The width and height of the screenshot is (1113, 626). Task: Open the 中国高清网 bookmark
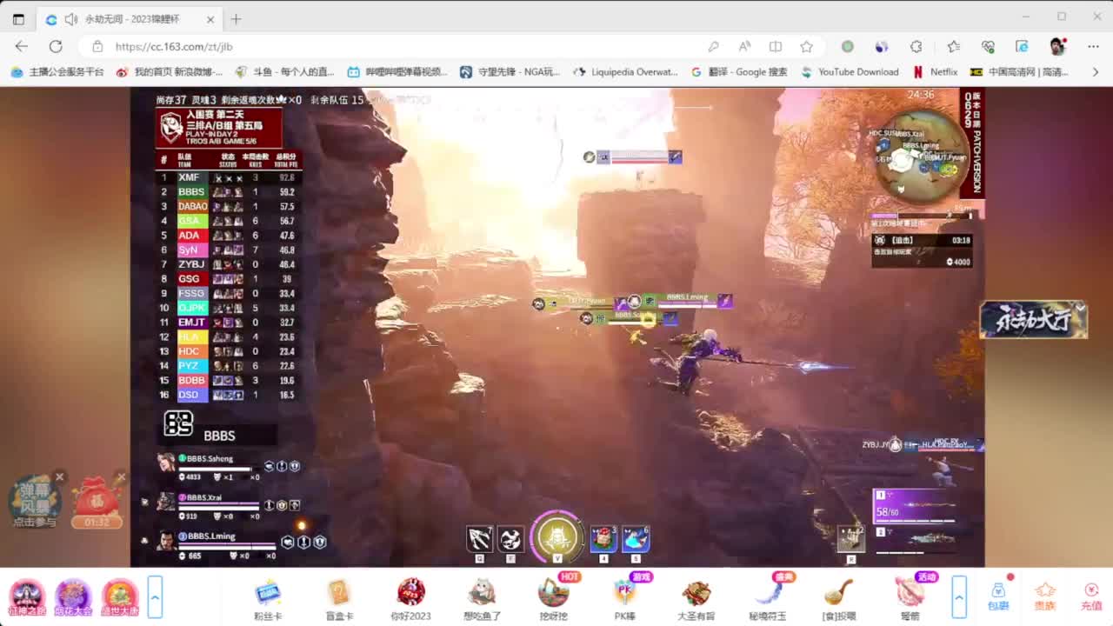1019,72
